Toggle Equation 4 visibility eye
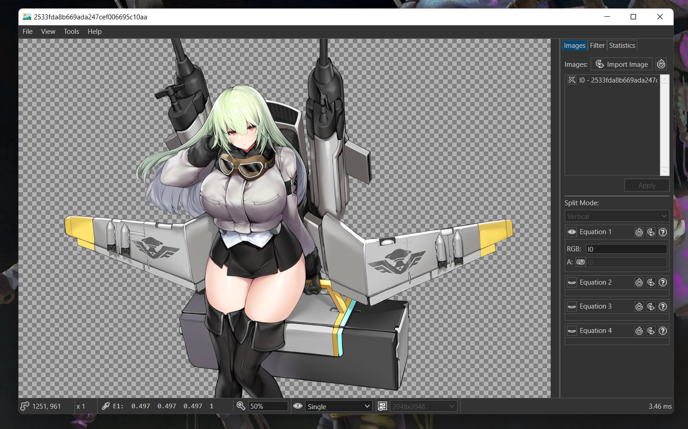Viewport: 688px width, 429px height. [572, 331]
